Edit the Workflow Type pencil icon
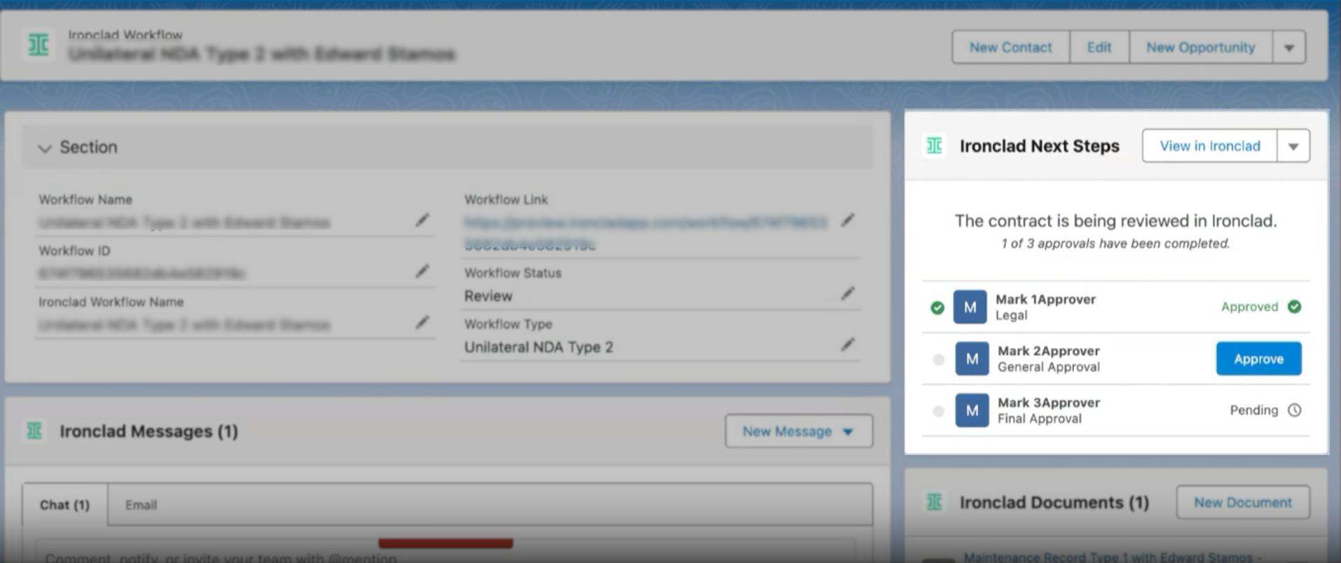This screenshot has height=563, width=1341. (848, 345)
